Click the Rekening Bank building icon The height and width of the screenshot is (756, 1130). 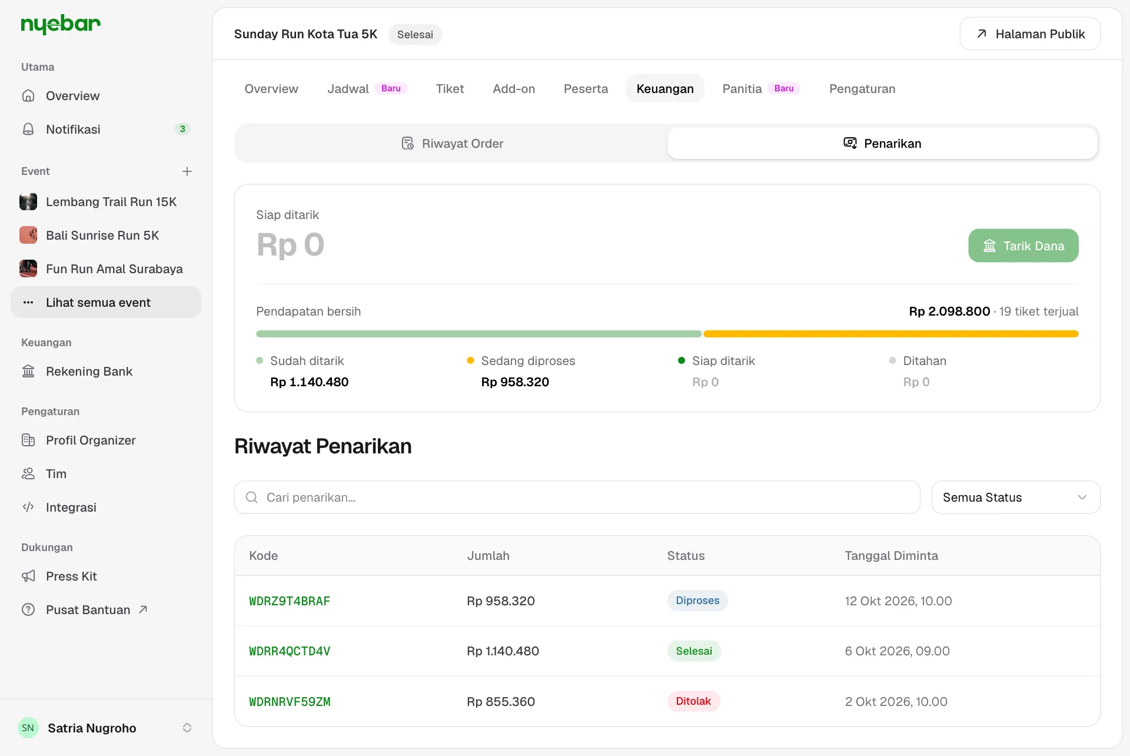pos(28,371)
